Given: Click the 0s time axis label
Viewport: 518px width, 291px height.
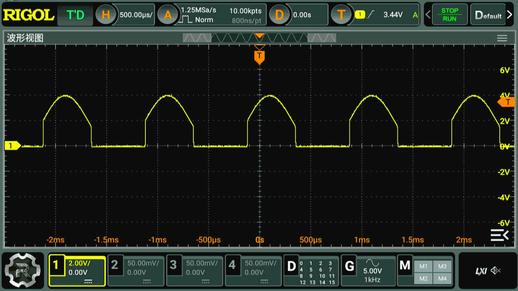Looking at the screenshot, I should click(x=260, y=240).
